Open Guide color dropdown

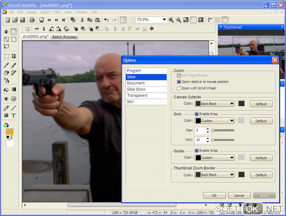214,158
